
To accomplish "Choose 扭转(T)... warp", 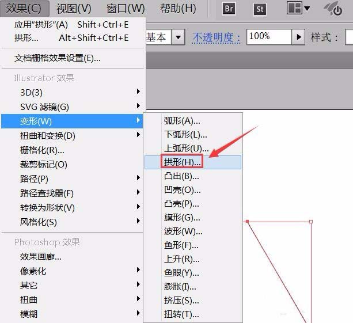I will [193, 314].
